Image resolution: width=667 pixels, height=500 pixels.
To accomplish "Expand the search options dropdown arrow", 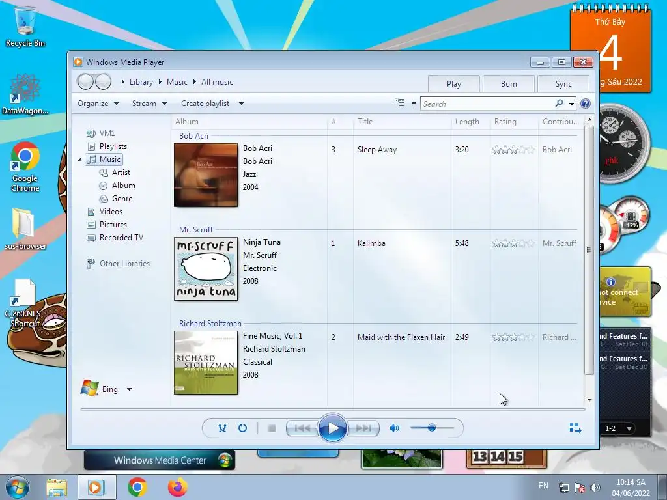I will pos(572,104).
